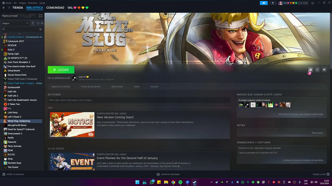Click the activity text input field
Image resolution: width=332 pixels, height=186 pixels.
point(139,100)
